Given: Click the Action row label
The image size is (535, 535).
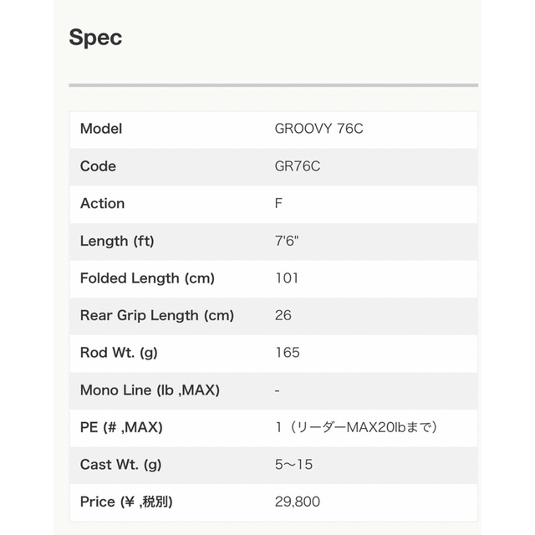Looking at the screenshot, I should 102,203.
